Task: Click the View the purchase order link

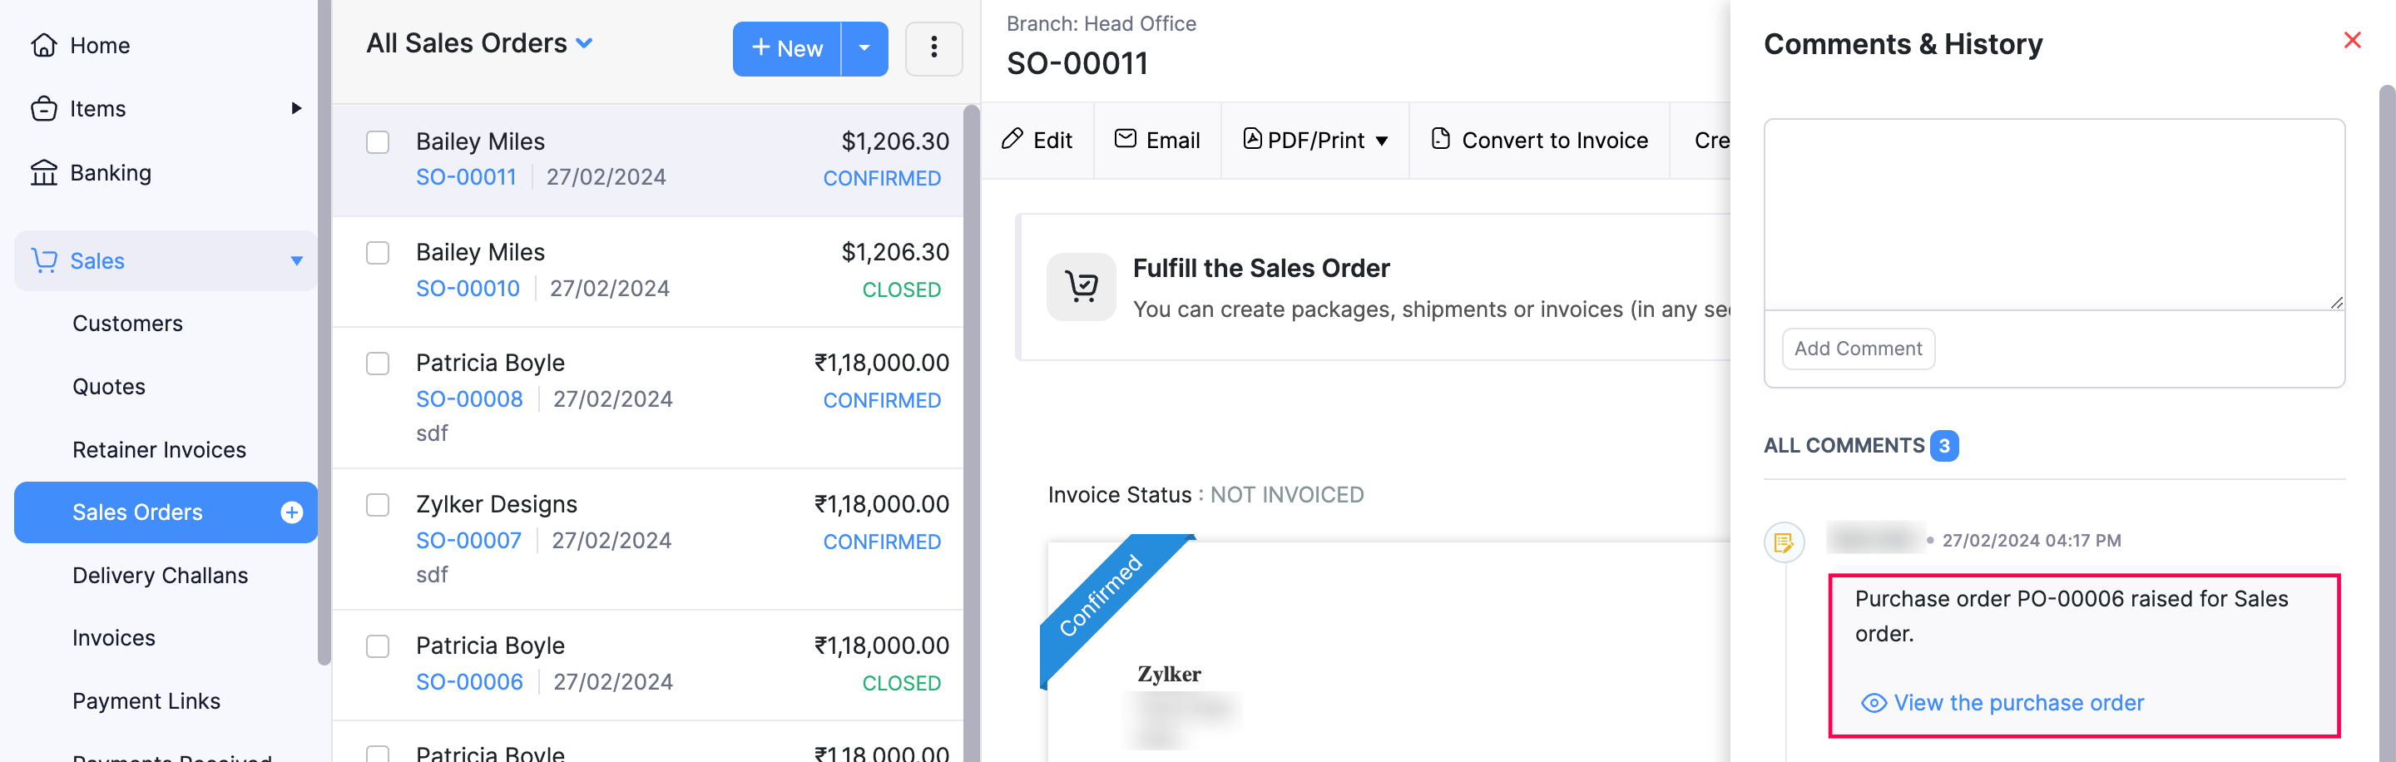Action: (2016, 702)
